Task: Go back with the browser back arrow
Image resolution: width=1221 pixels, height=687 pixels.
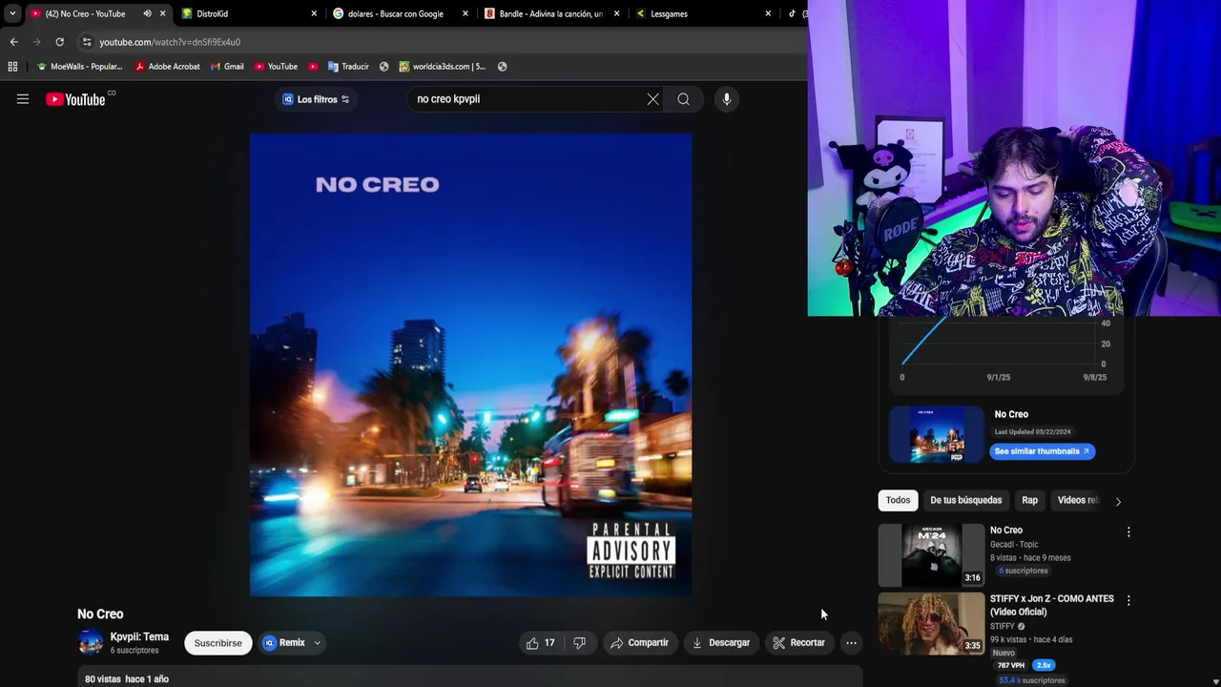Action: click(13, 42)
